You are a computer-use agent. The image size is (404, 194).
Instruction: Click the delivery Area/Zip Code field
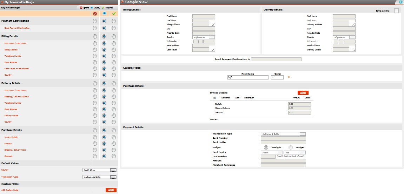[x=344, y=33]
